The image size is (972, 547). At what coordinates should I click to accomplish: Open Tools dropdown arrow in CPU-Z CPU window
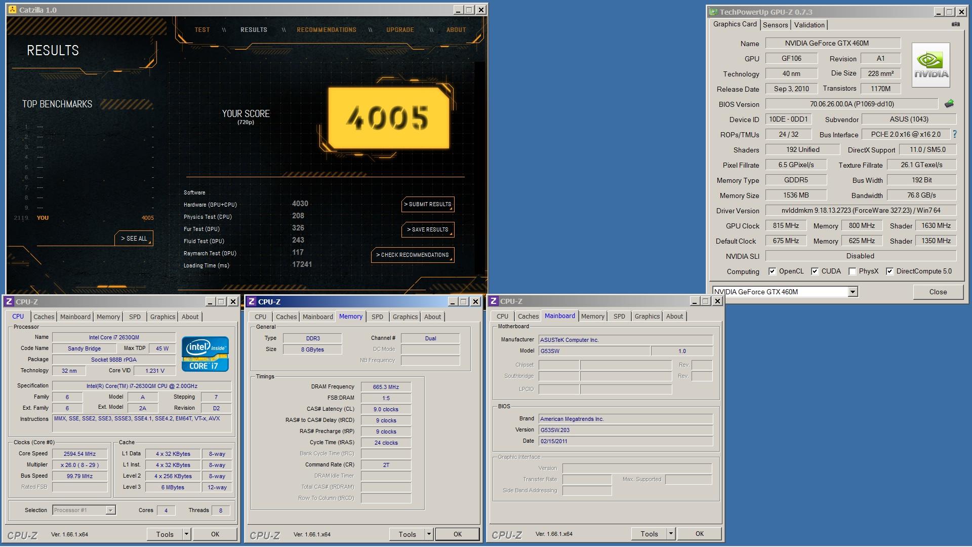click(186, 534)
